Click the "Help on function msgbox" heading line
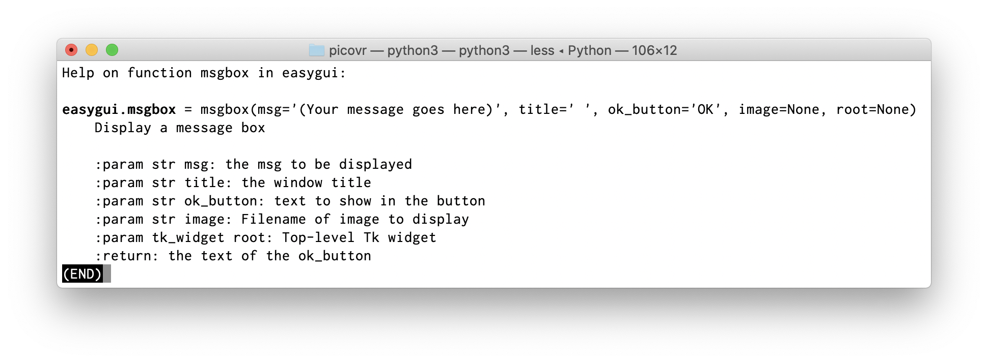988x363 pixels. (x=204, y=73)
